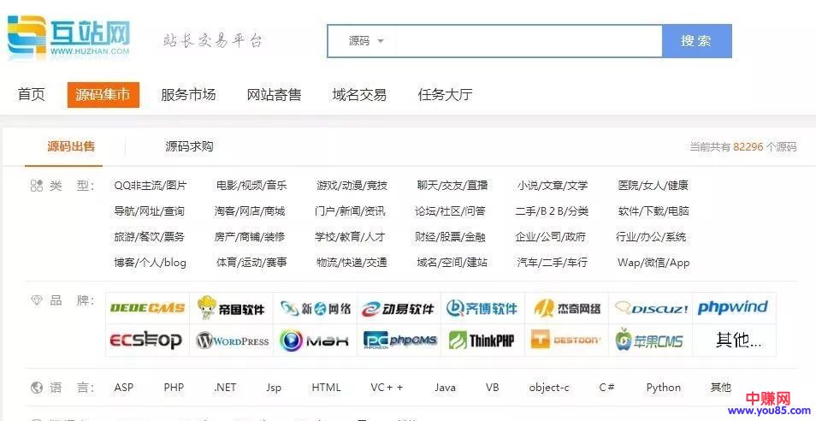Select the phpCMS brand logo

(399, 341)
